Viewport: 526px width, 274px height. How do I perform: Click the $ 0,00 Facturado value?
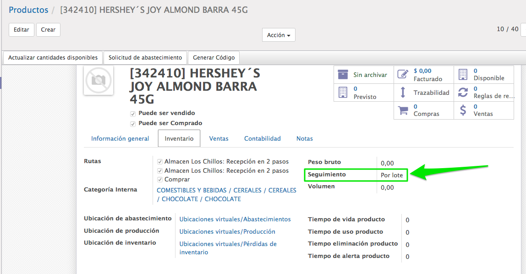pyautogui.click(x=422, y=71)
